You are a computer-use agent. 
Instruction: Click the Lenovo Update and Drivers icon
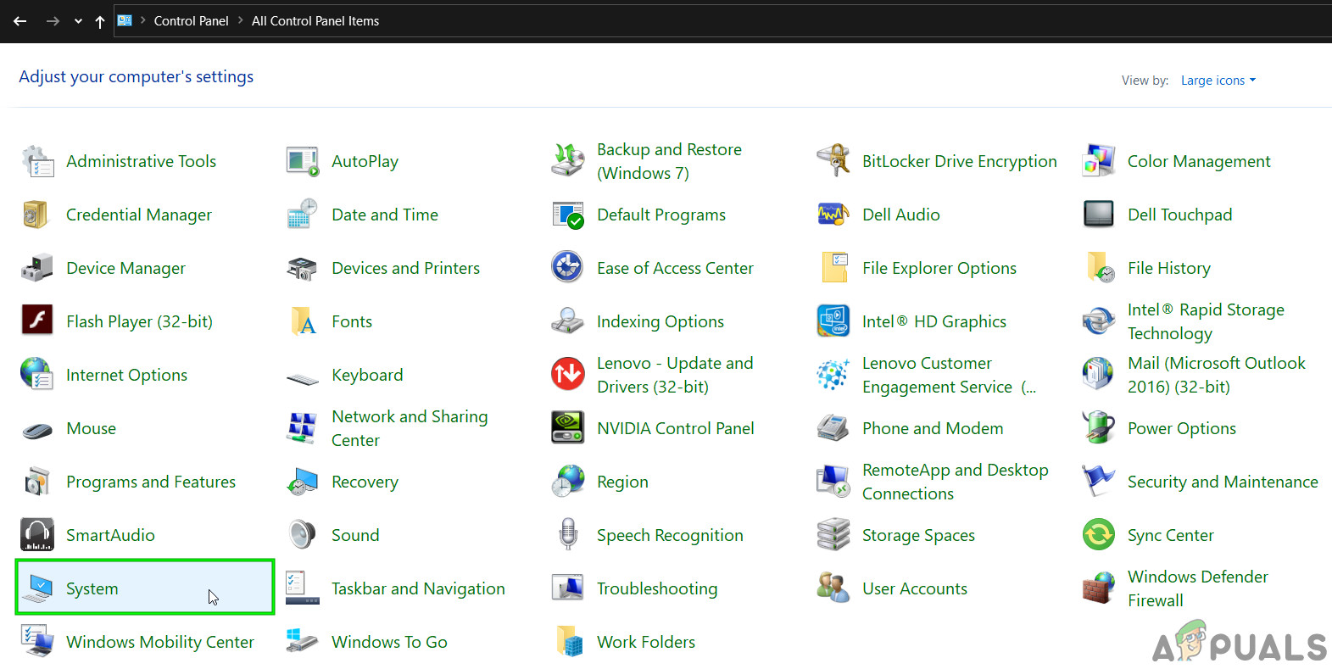567,375
